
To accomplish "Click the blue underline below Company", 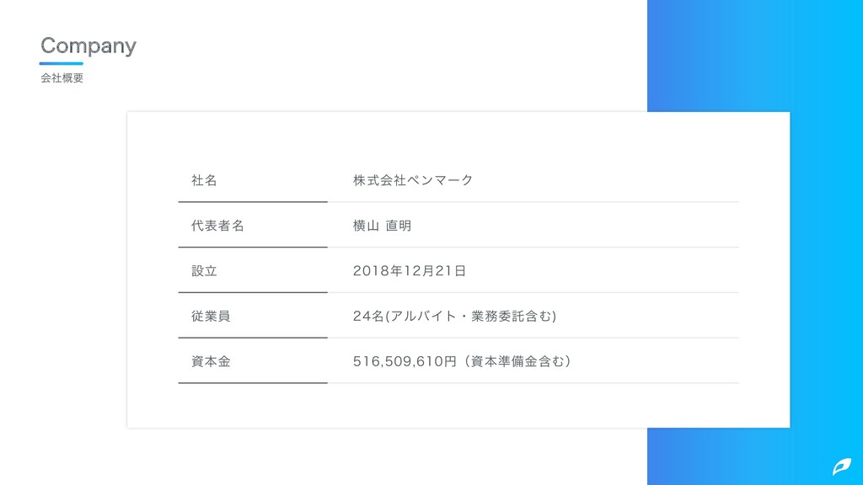I will pyautogui.click(x=61, y=64).
